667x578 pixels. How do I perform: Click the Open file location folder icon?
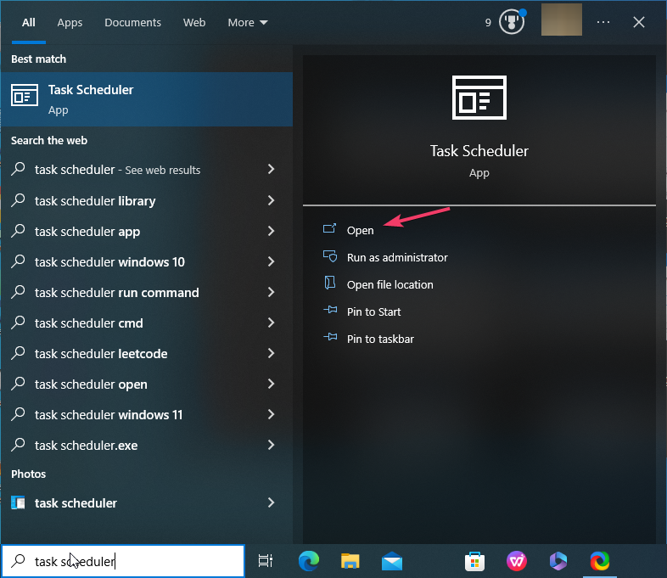[329, 283]
